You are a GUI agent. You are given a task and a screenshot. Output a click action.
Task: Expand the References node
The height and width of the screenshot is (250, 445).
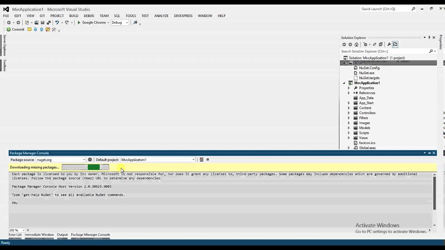click(349, 93)
